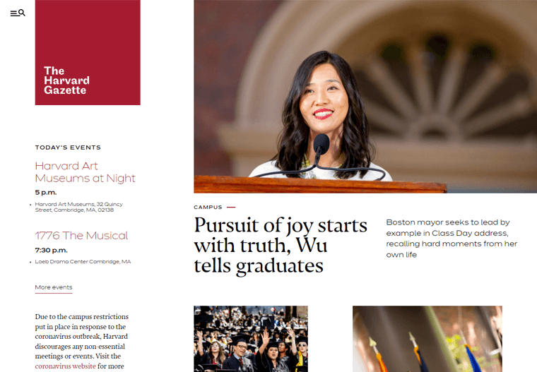
Task: Open the flags photo thumbnail
Action: (x=427, y=339)
